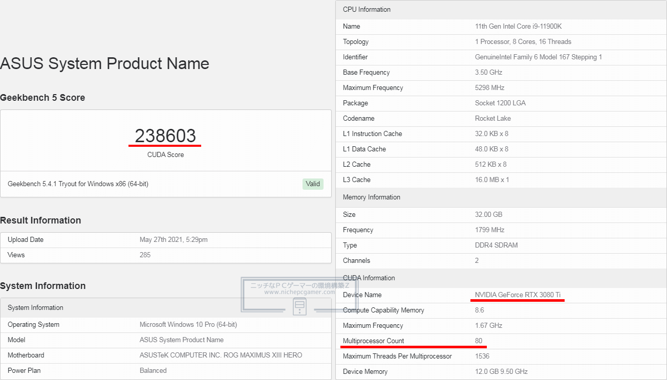
Task: Select the codename value 'Rocket Lake'
Action: click(493, 119)
